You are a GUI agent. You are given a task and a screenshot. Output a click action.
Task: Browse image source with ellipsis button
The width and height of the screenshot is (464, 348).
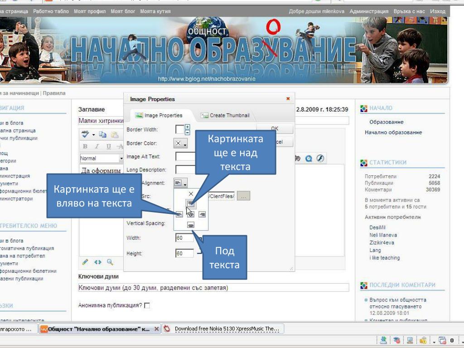243,196
